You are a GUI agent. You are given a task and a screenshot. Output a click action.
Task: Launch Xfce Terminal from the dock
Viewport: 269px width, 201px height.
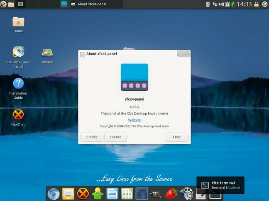click(215, 194)
